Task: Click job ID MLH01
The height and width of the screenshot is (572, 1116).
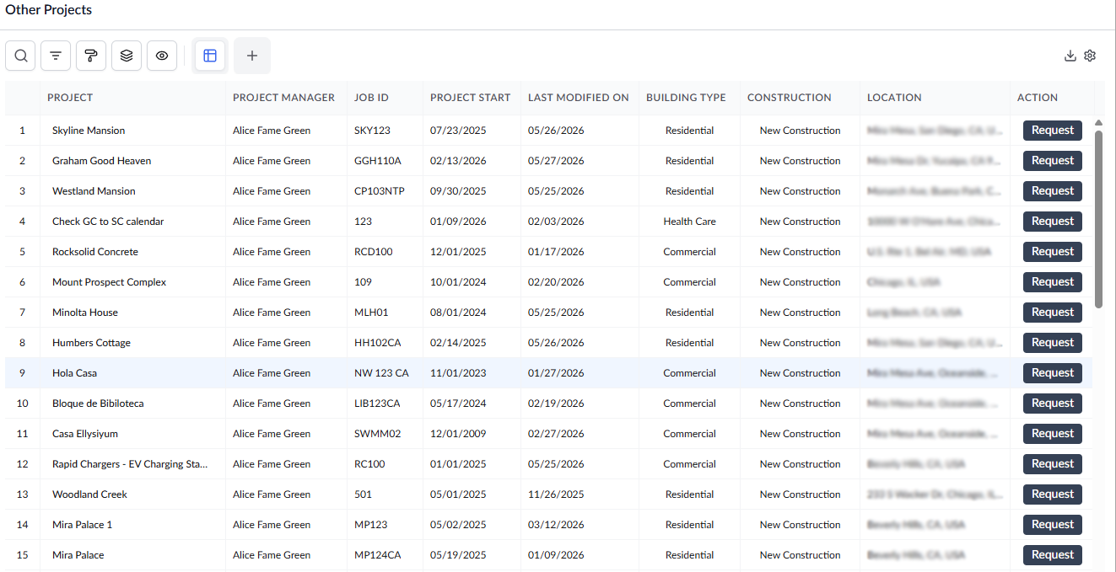Action: tap(371, 313)
